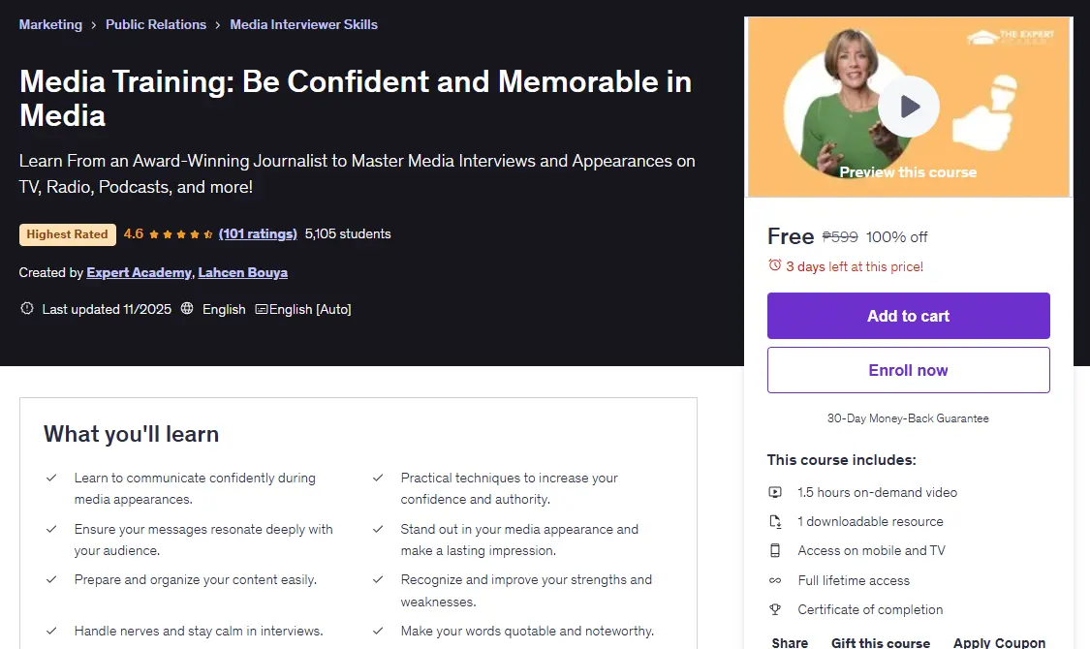Open Lahcen Bouya instructor profile
Viewport: 1090px width, 649px height.
[242, 272]
